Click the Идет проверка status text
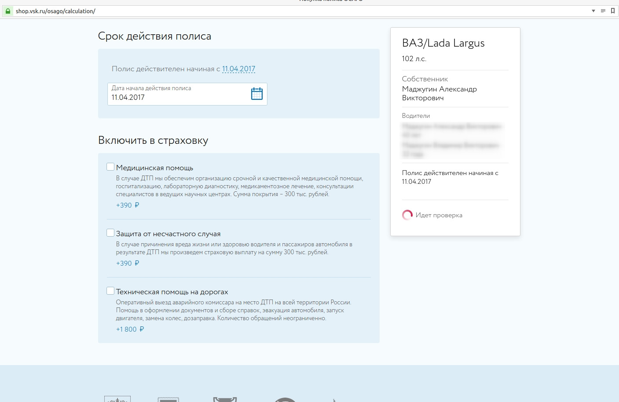Image resolution: width=619 pixels, height=402 pixels. tap(439, 216)
